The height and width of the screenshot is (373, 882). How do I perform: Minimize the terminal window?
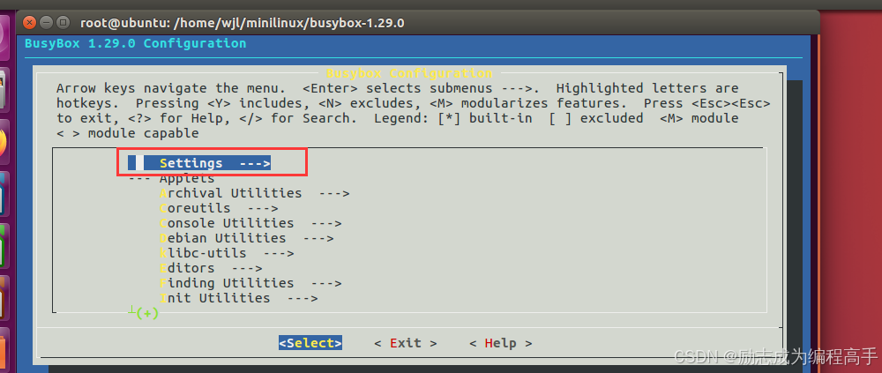click(46, 23)
